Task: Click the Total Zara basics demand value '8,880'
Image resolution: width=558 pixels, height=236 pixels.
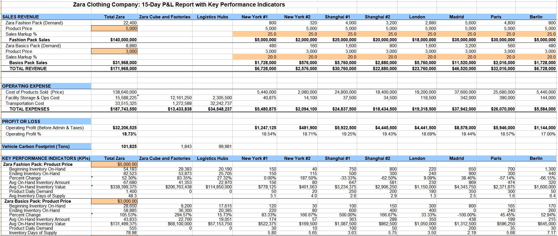Action: tap(131, 46)
